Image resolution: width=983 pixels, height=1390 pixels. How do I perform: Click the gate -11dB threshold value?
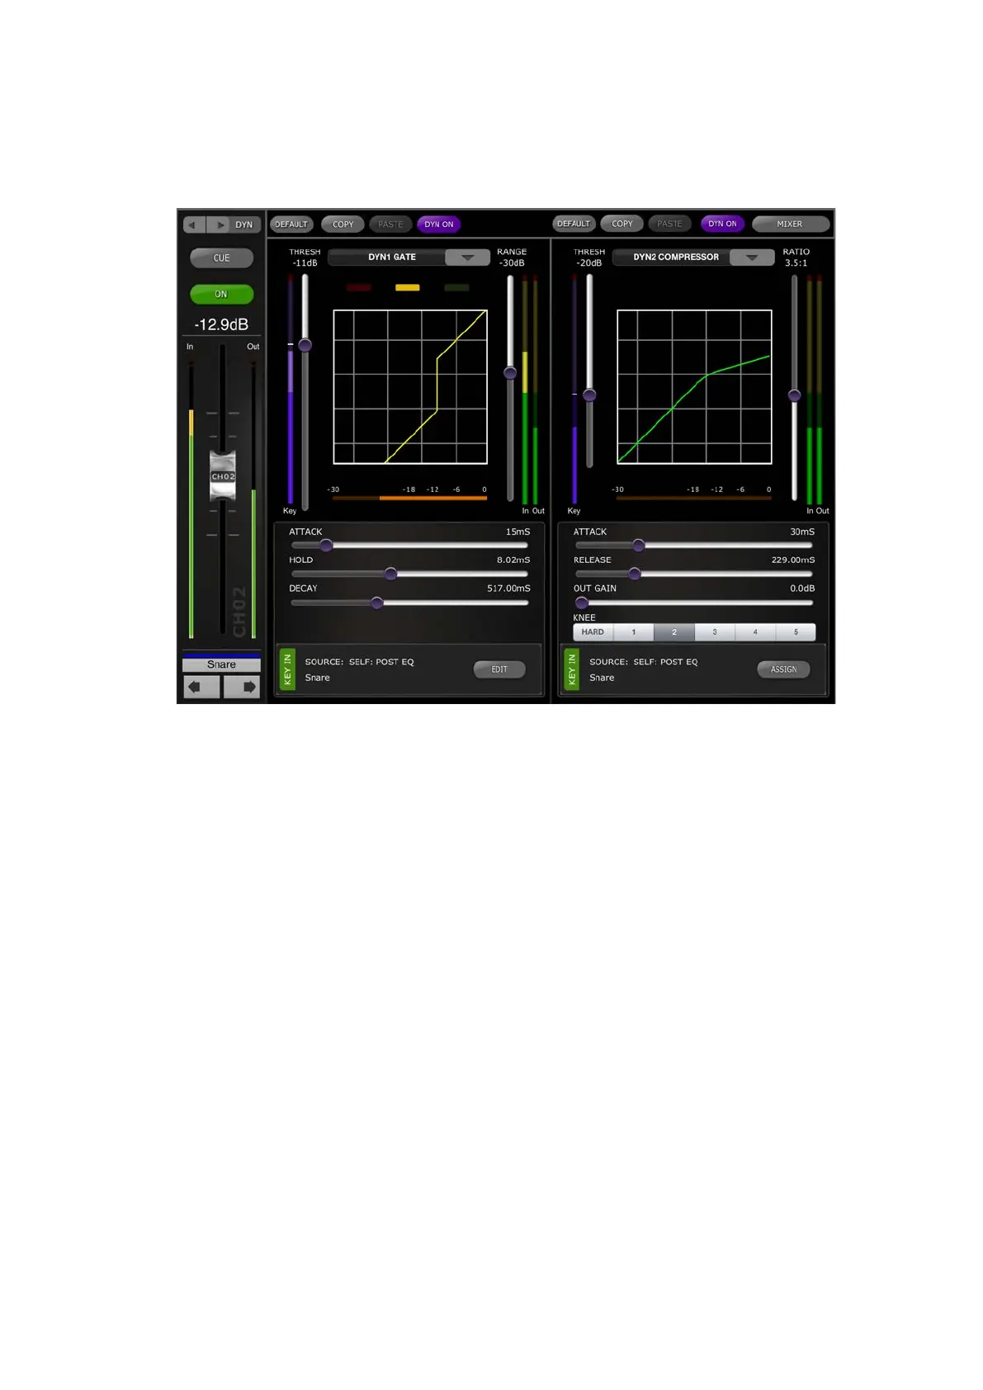(x=305, y=263)
